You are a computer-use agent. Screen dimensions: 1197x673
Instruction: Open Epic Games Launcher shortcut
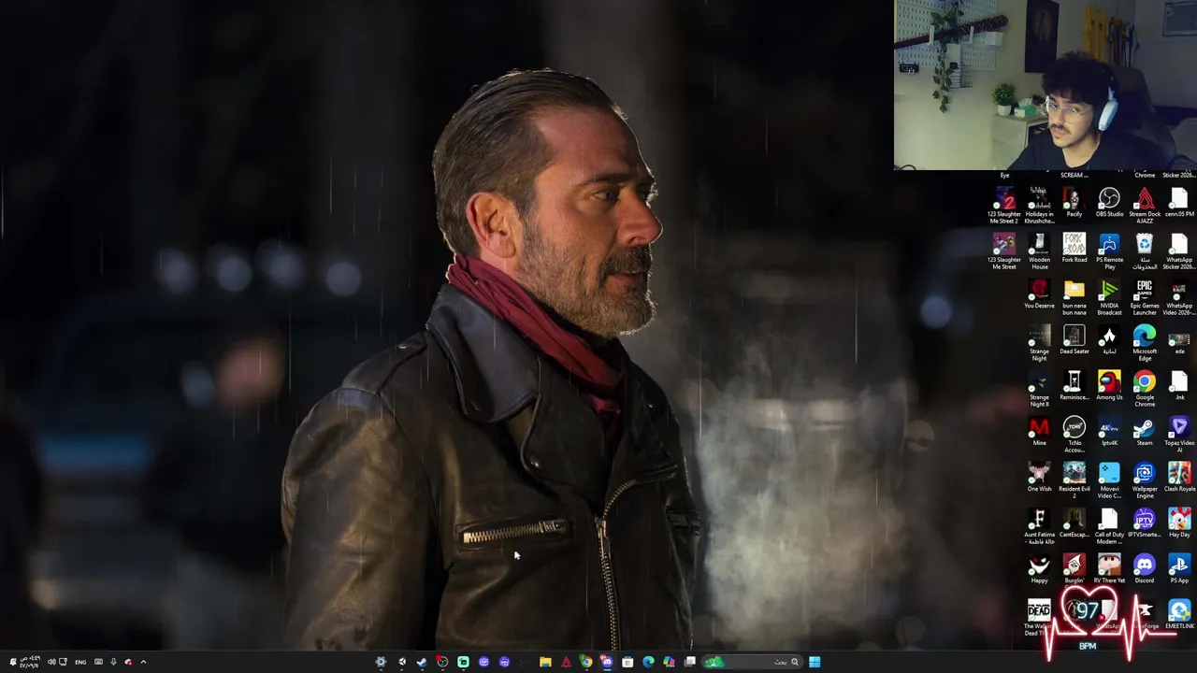click(x=1145, y=297)
